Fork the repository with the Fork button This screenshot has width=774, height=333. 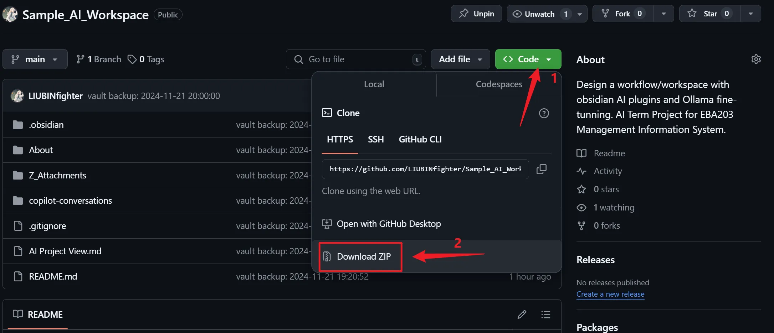point(623,14)
